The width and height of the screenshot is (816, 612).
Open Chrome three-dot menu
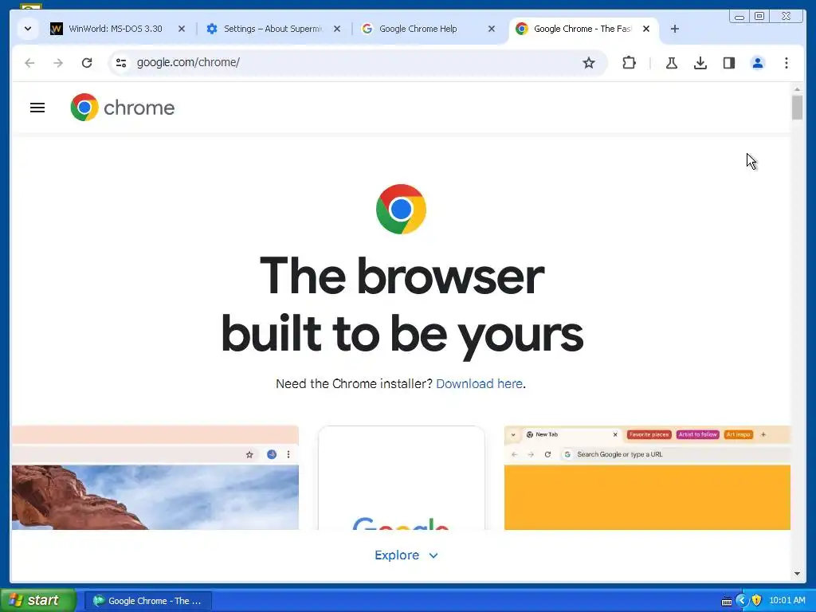tap(787, 63)
